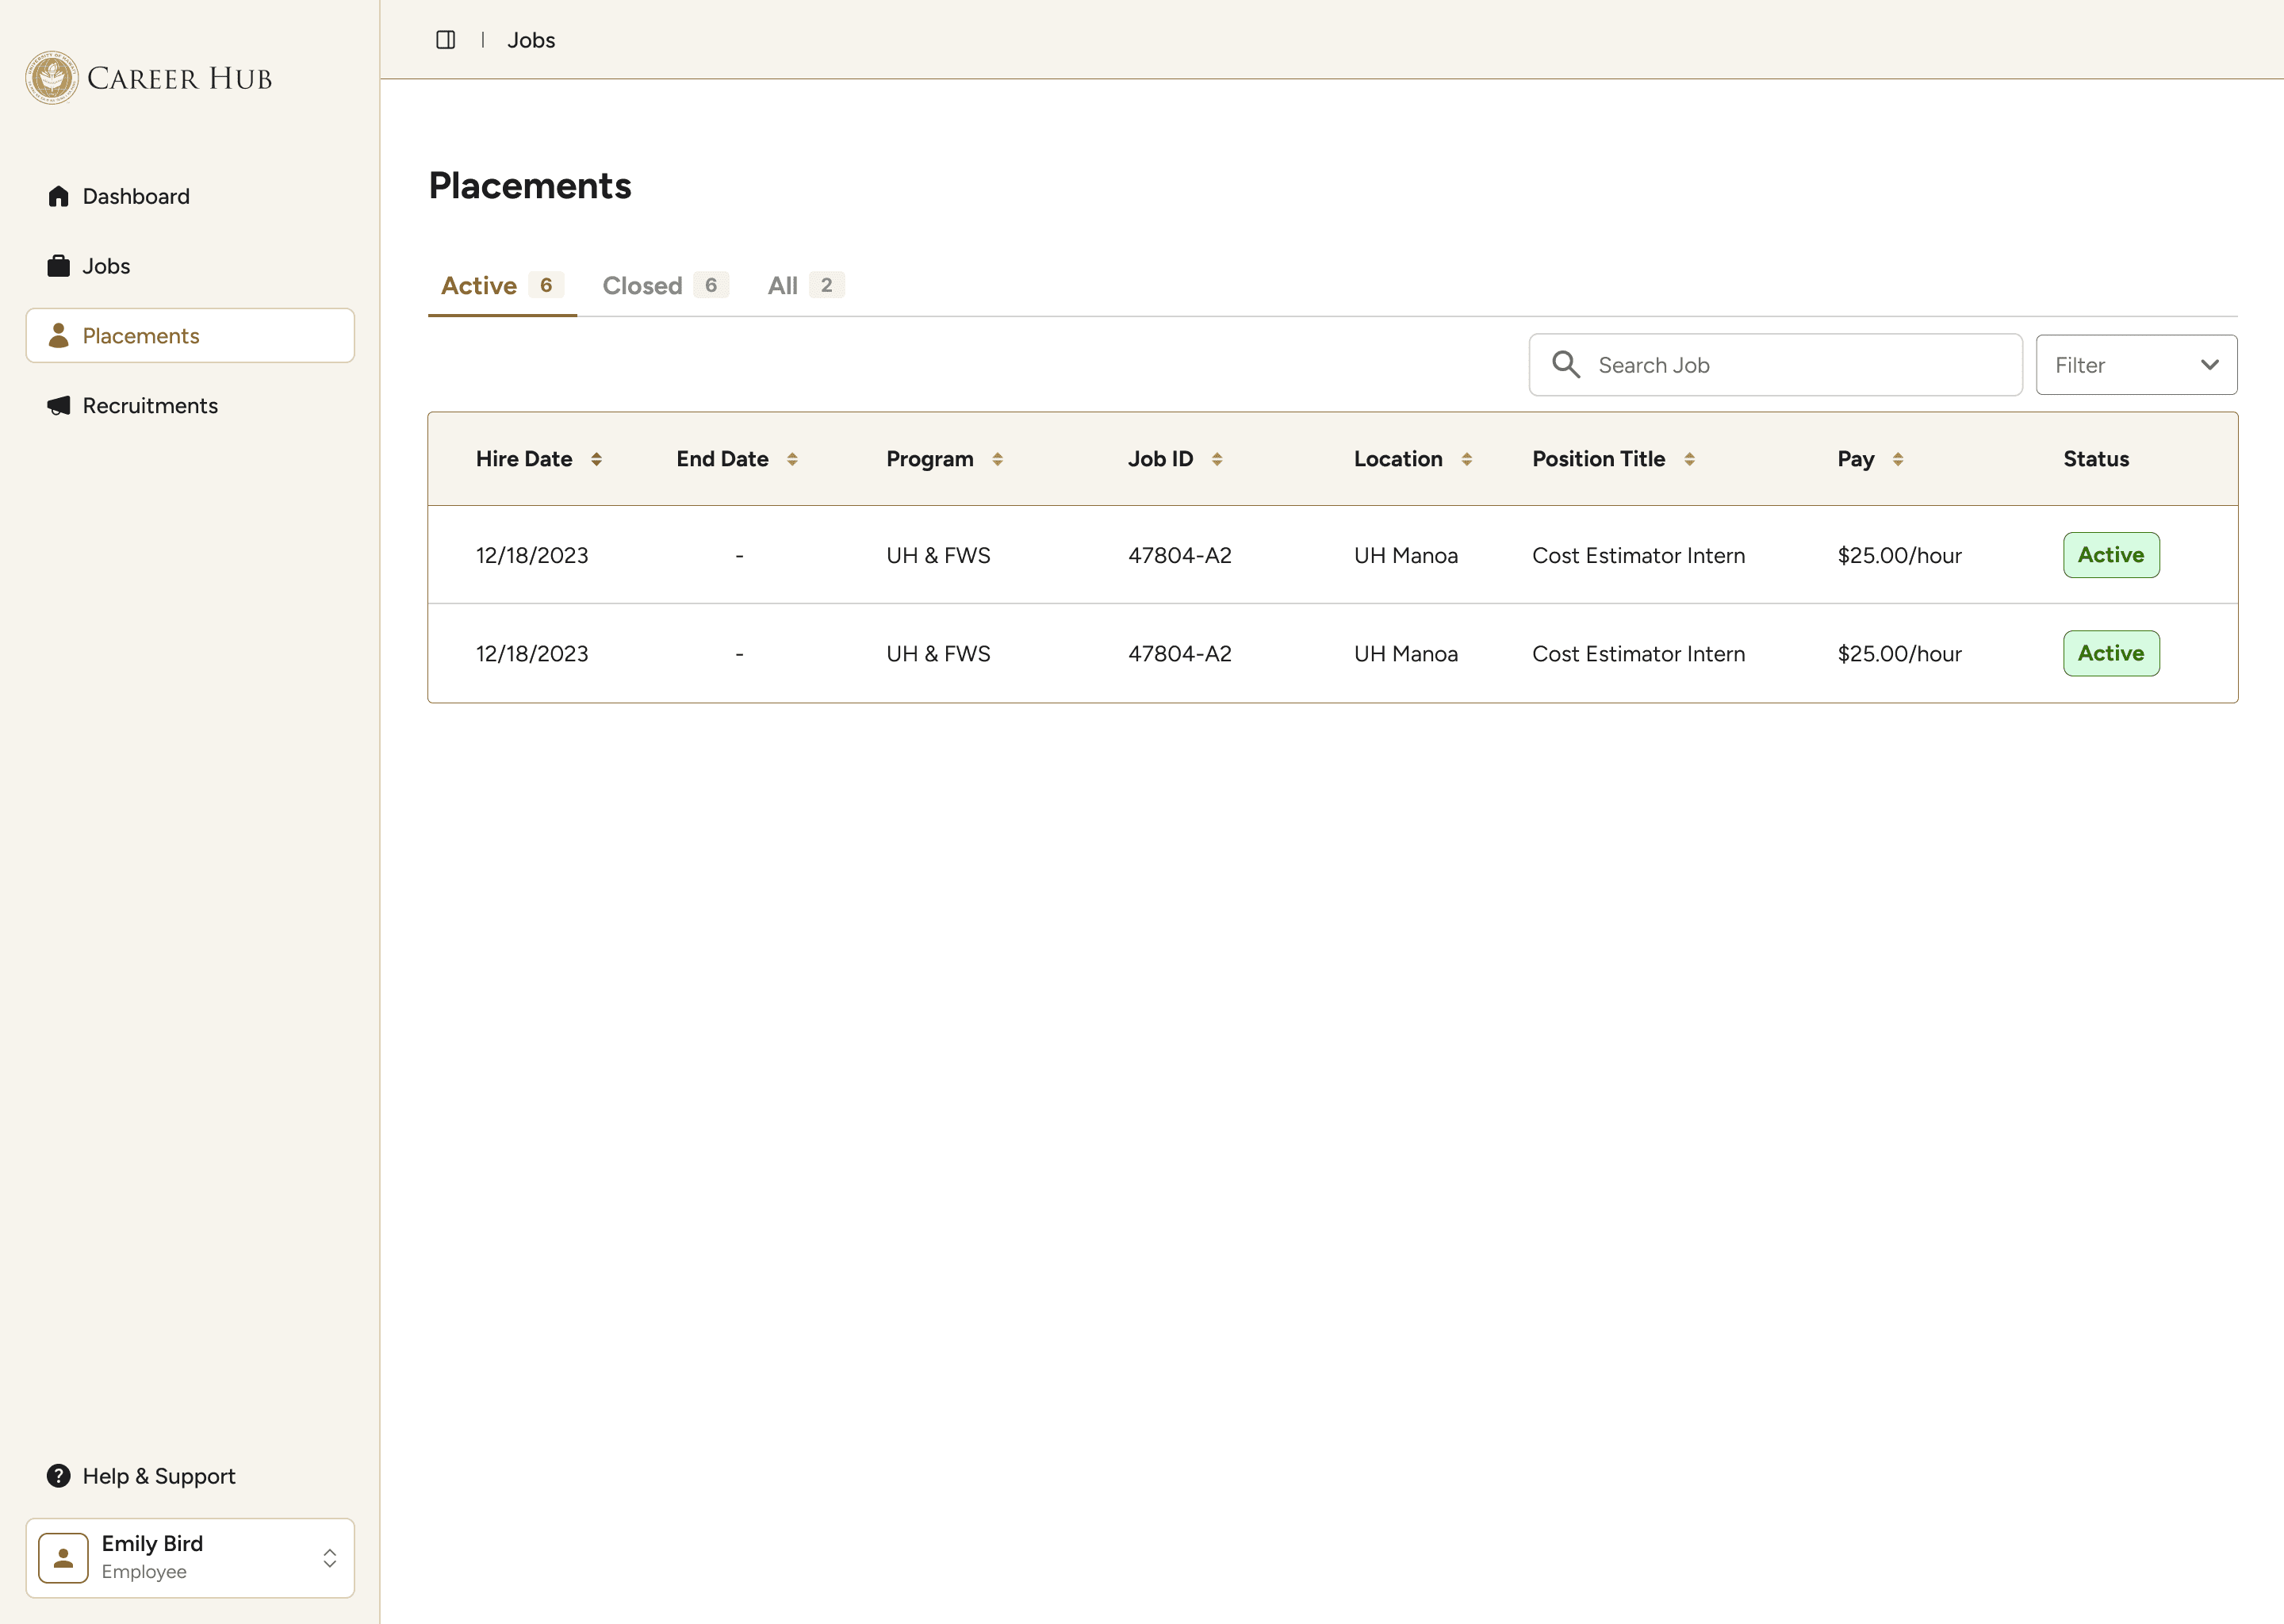The image size is (2284, 1624).
Task: Switch to the Closed tab
Action: point(664,286)
